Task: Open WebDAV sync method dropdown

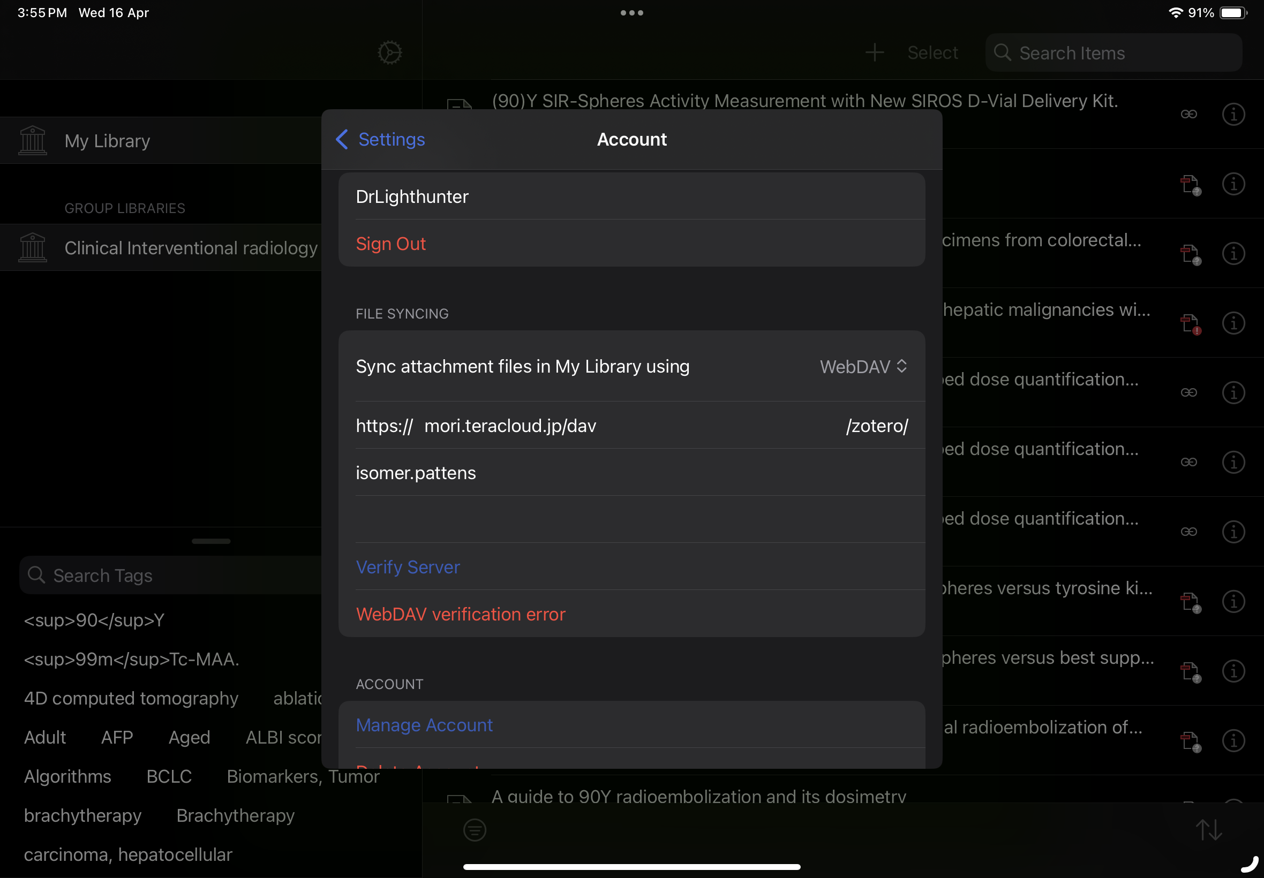Action: click(863, 366)
